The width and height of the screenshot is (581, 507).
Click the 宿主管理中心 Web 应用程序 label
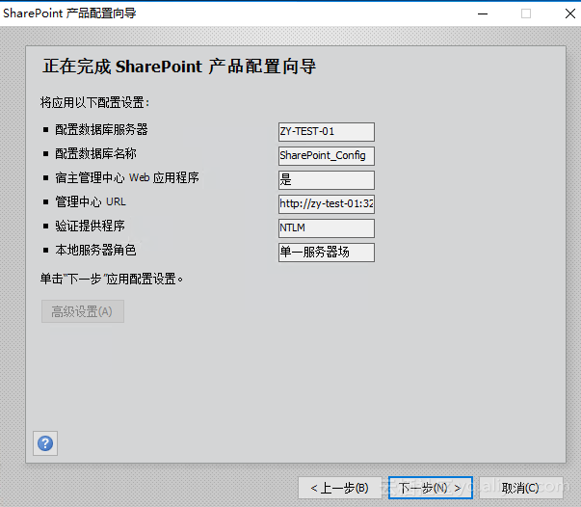(x=127, y=178)
